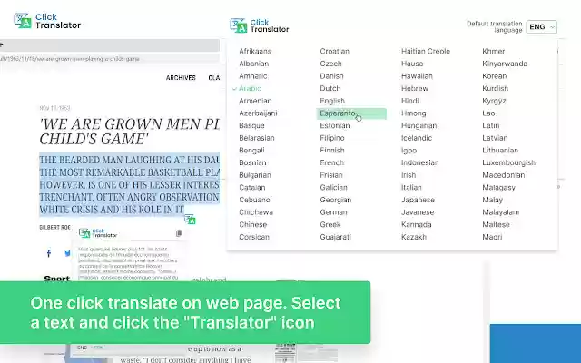Select Guajarati language

pyautogui.click(x=335, y=237)
